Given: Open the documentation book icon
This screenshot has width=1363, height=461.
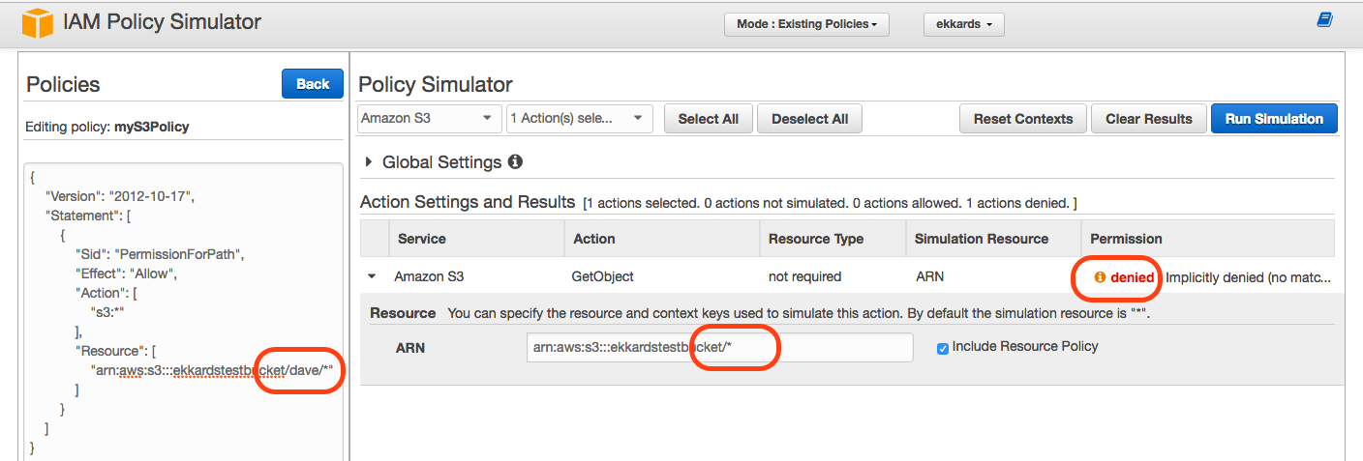Looking at the screenshot, I should pyautogui.click(x=1324, y=20).
